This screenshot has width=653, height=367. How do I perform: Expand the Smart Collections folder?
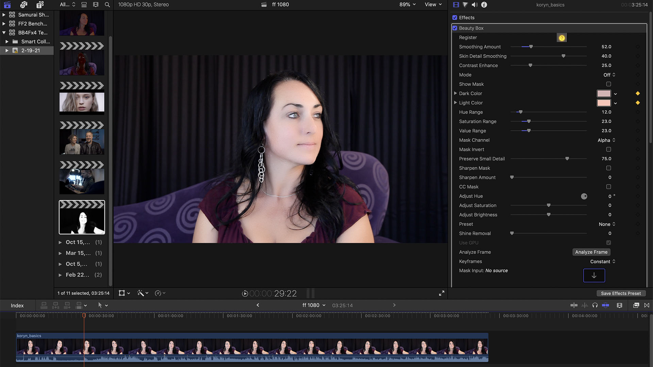[x=7, y=41]
